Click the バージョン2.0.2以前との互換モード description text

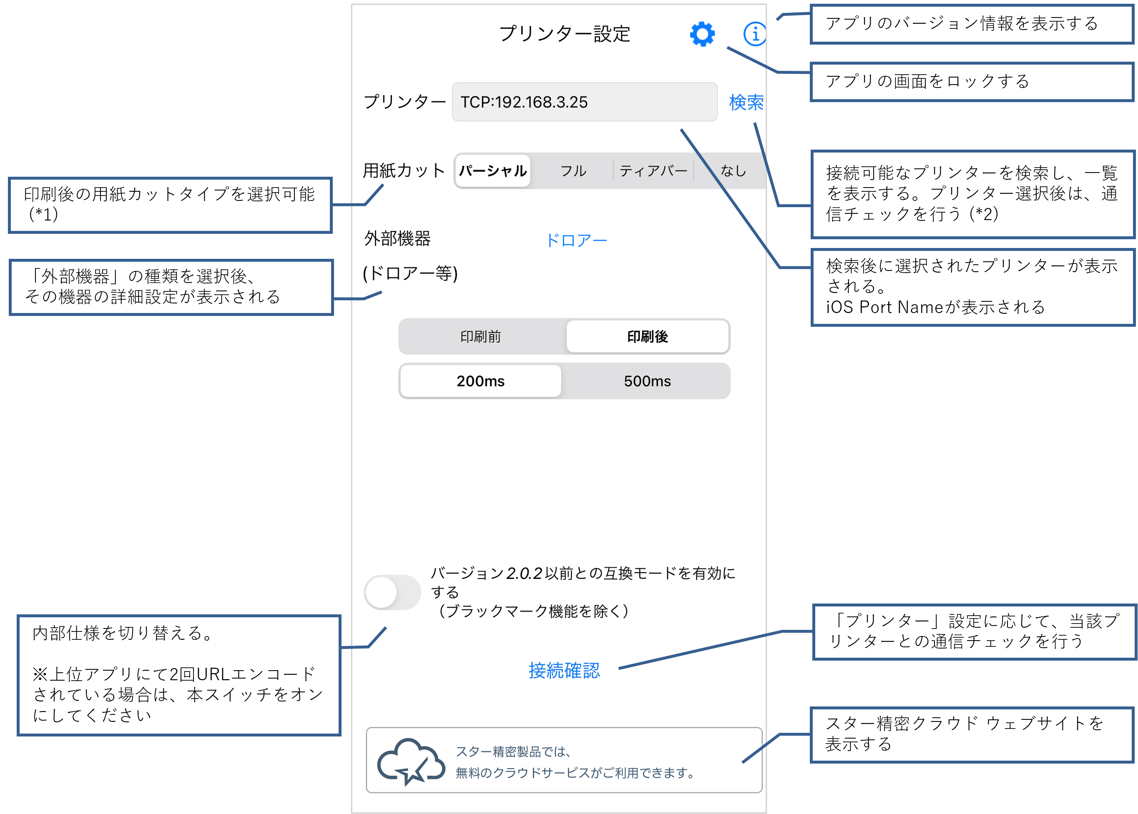click(583, 592)
